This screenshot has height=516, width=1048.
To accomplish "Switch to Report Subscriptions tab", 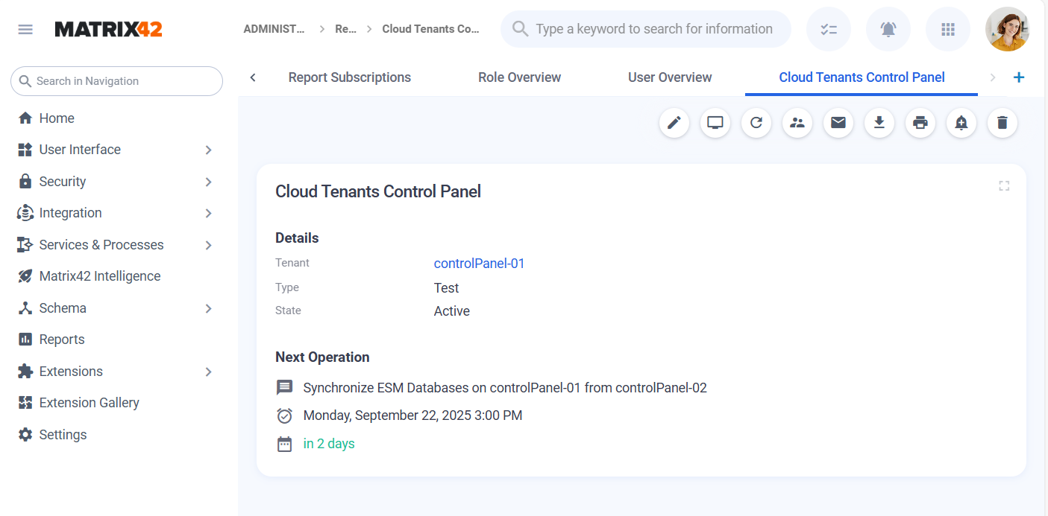I will click(x=350, y=77).
